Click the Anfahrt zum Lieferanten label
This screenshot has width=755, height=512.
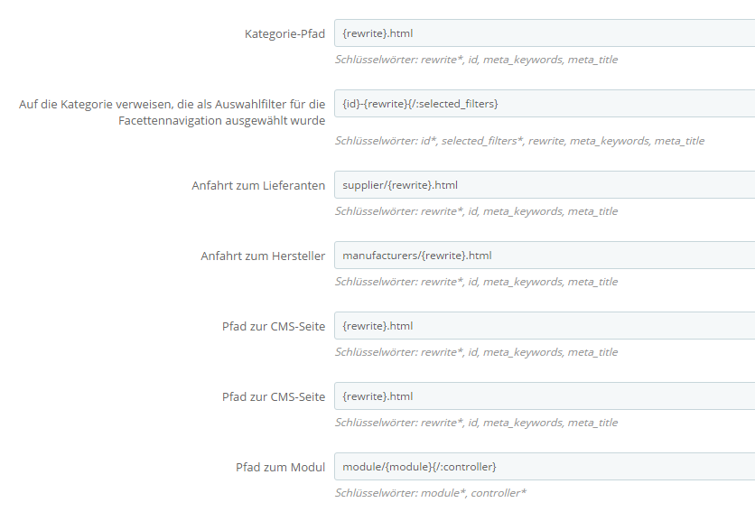(258, 186)
